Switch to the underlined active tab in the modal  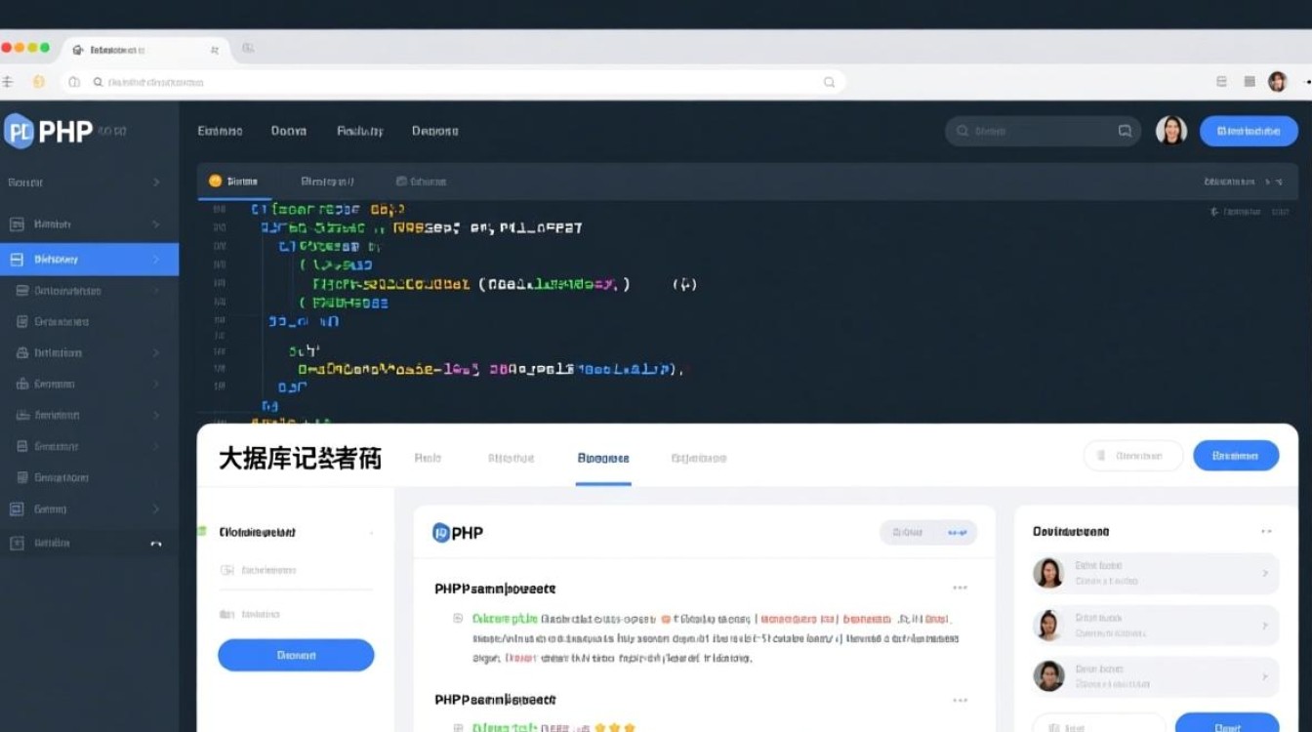click(x=601, y=459)
